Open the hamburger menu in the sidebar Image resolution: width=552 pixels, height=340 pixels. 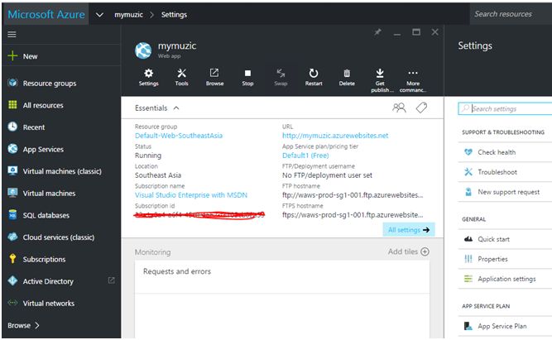click(x=12, y=34)
